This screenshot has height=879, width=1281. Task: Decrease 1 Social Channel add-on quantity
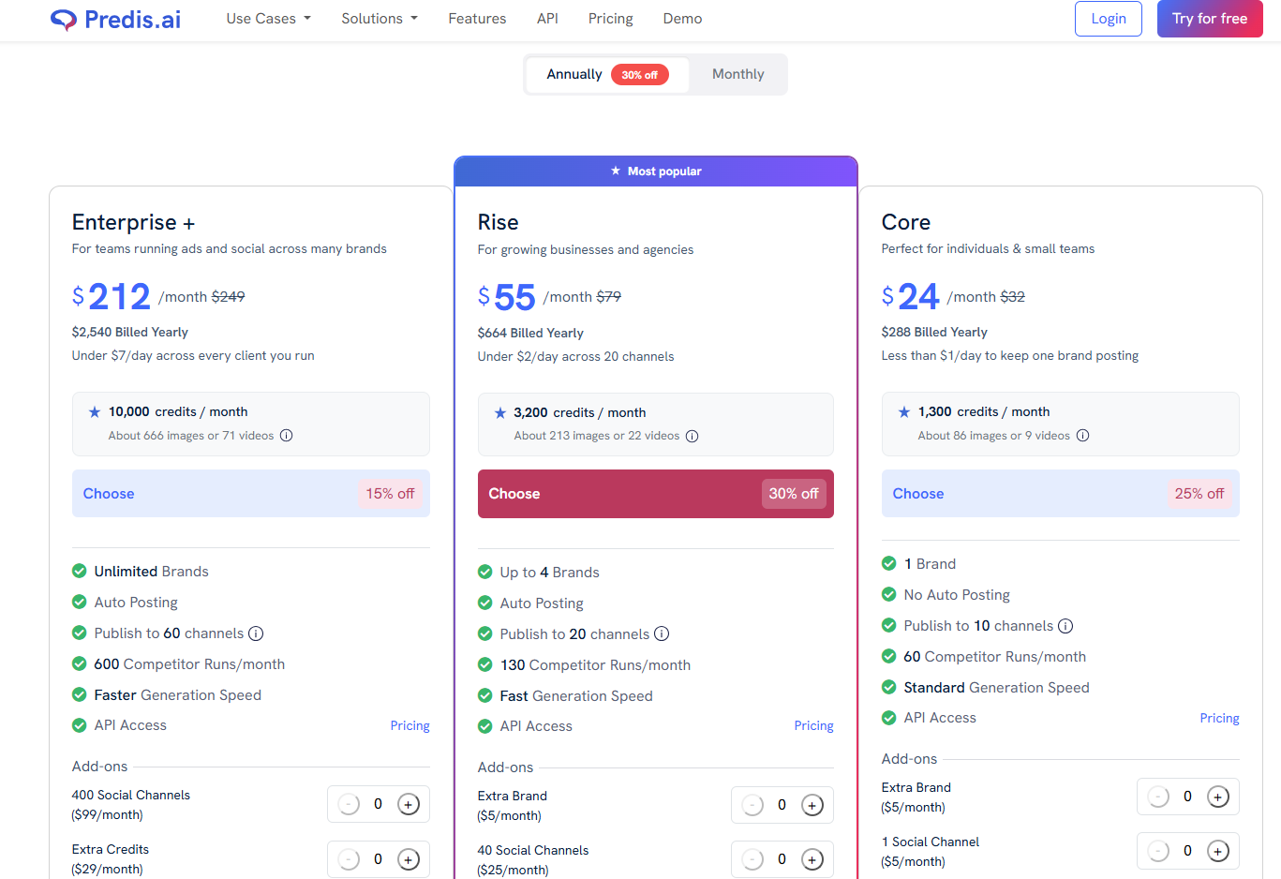coord(1158,851)
